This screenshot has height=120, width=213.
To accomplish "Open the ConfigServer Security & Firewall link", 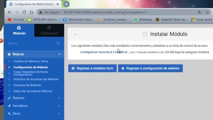I will pos(102,52).
